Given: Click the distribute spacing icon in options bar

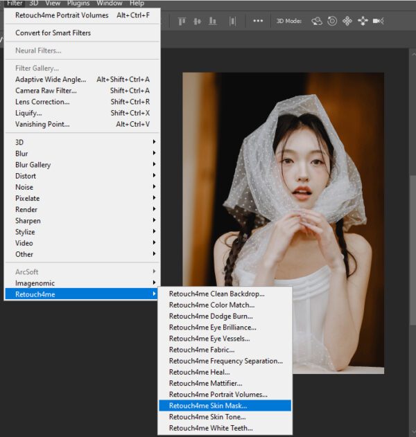Looking at the screenshot, I should click(233, 21).
